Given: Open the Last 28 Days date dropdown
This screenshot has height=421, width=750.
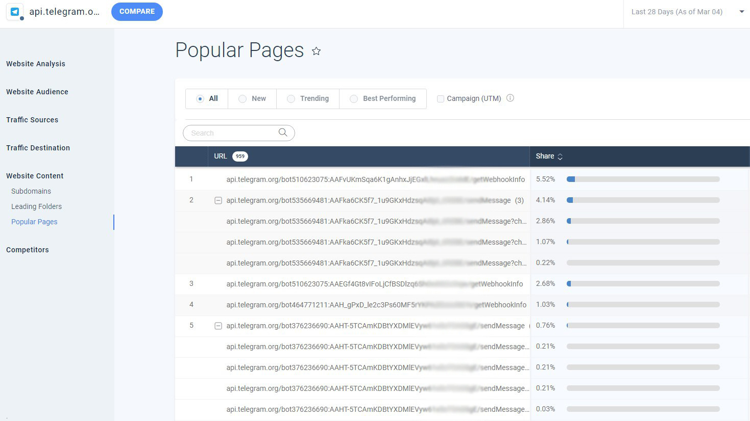Looking at the screenshot, I should pos(741,12).
